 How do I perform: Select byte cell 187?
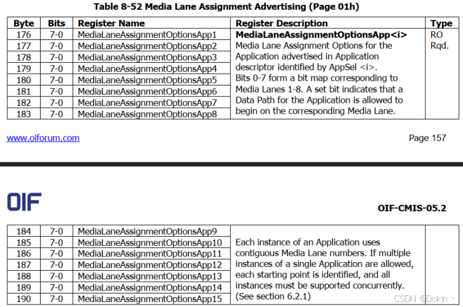[23, 265]
